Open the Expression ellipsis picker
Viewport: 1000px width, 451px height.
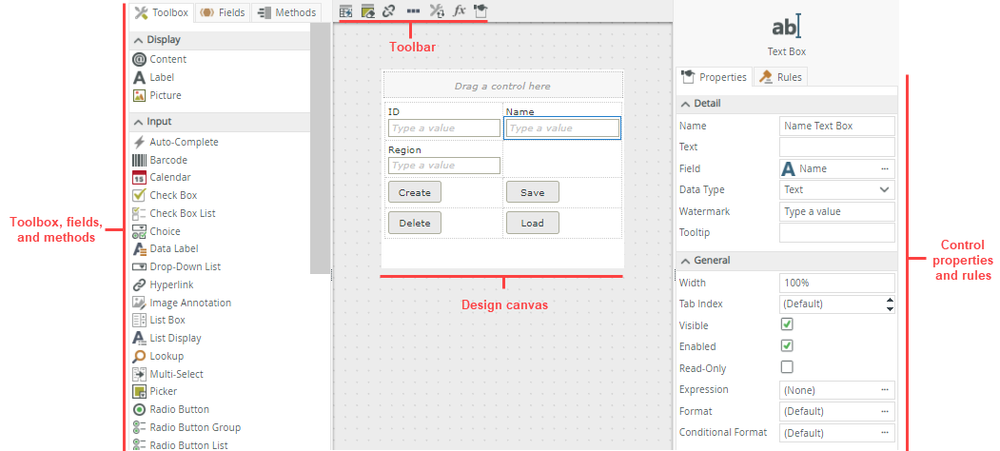[885, 389]
